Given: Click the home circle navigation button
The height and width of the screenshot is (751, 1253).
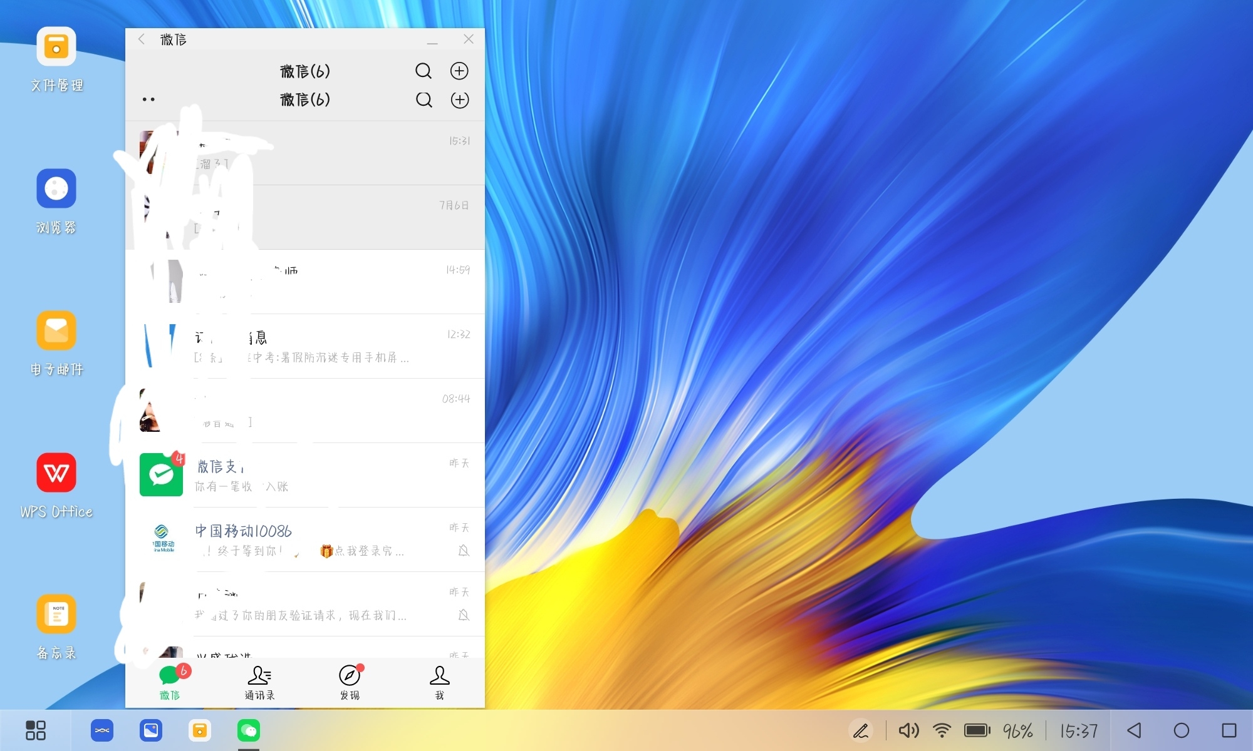Looking at the screenshot, I should pos(1182,730).
